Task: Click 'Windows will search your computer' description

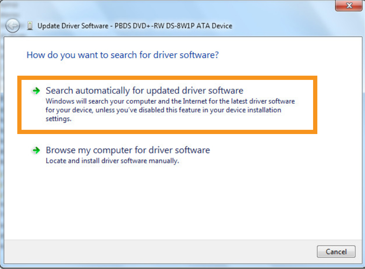Action: point(170,110)
